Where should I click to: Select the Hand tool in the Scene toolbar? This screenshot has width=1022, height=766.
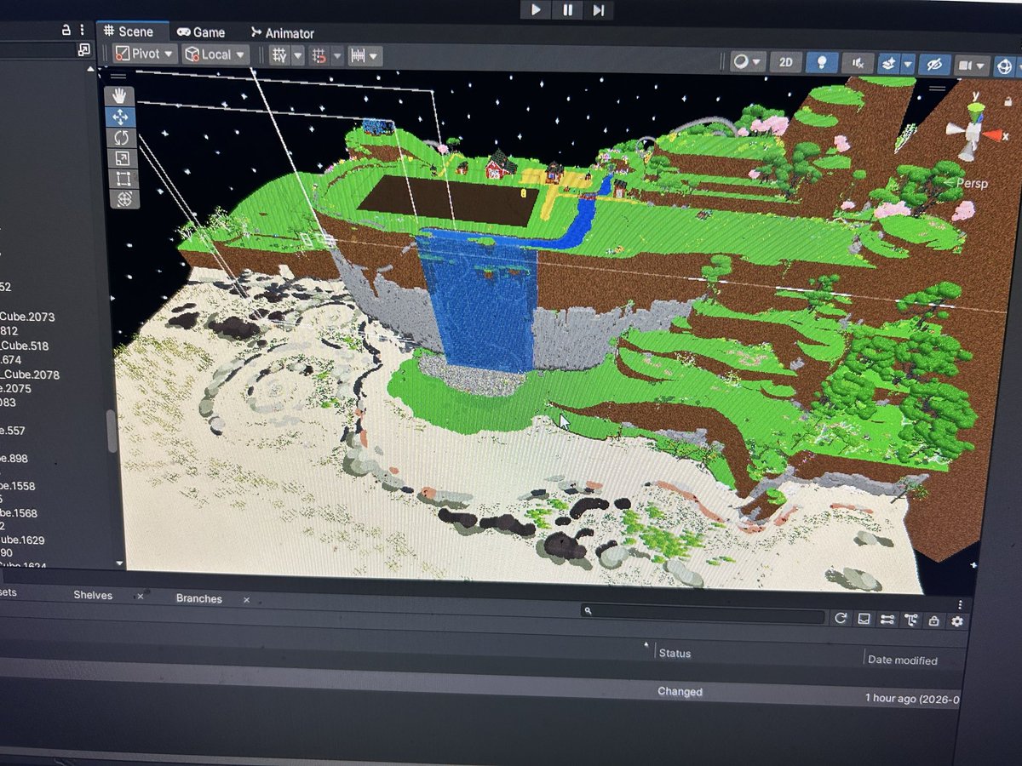coord(122,94)
